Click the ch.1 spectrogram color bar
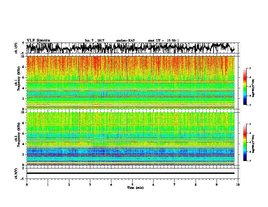Screen dimensions: 268x207 245,87
